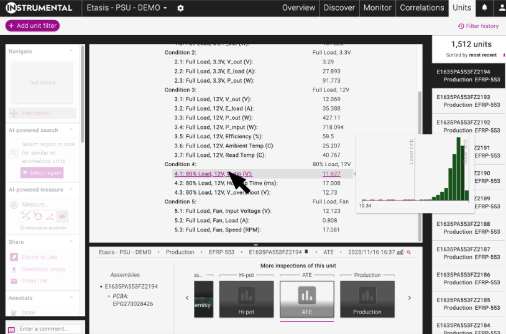Click the magnifier icon beside the timestamp
Viewport: 506px width, 334px height.
pyautogui.click(x=409, y=253)
